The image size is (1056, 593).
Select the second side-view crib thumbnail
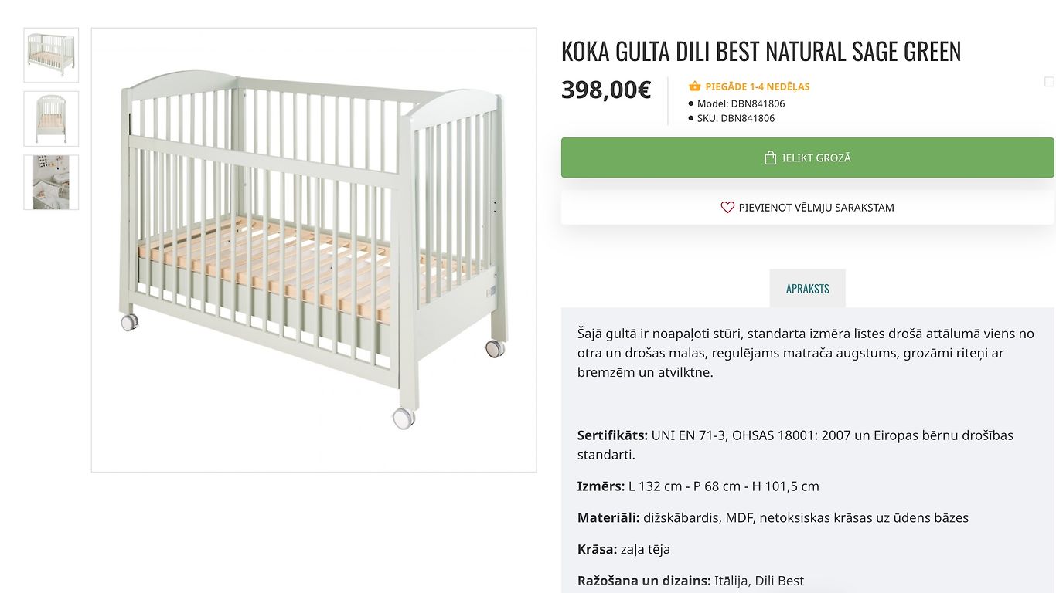coord(51,119)
